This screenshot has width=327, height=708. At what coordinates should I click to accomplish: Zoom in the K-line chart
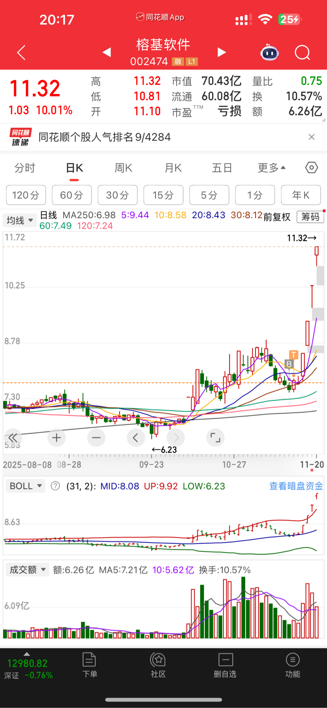[57, 437]
